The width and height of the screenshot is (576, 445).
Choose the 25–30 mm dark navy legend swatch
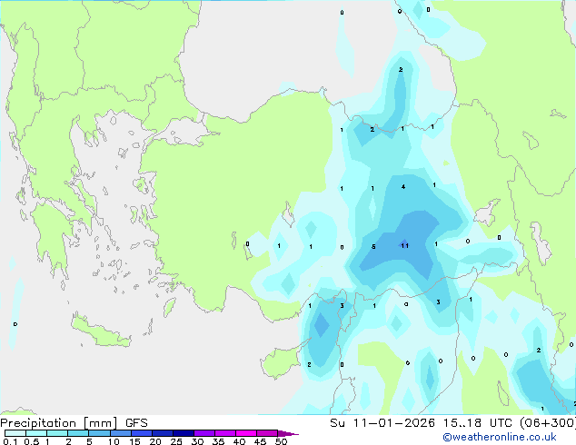(x=184, y=433)
